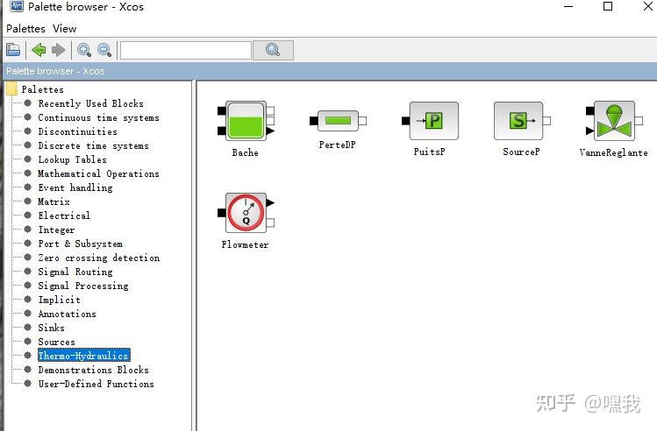This screenshot has height=431, width=657.
Task: Select the Bache tank block
Action: click(x=246, y=121)
